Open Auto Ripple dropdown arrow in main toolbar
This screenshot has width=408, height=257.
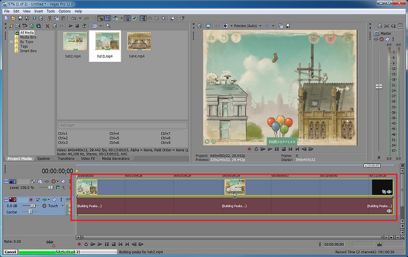[x=121, y=18]
